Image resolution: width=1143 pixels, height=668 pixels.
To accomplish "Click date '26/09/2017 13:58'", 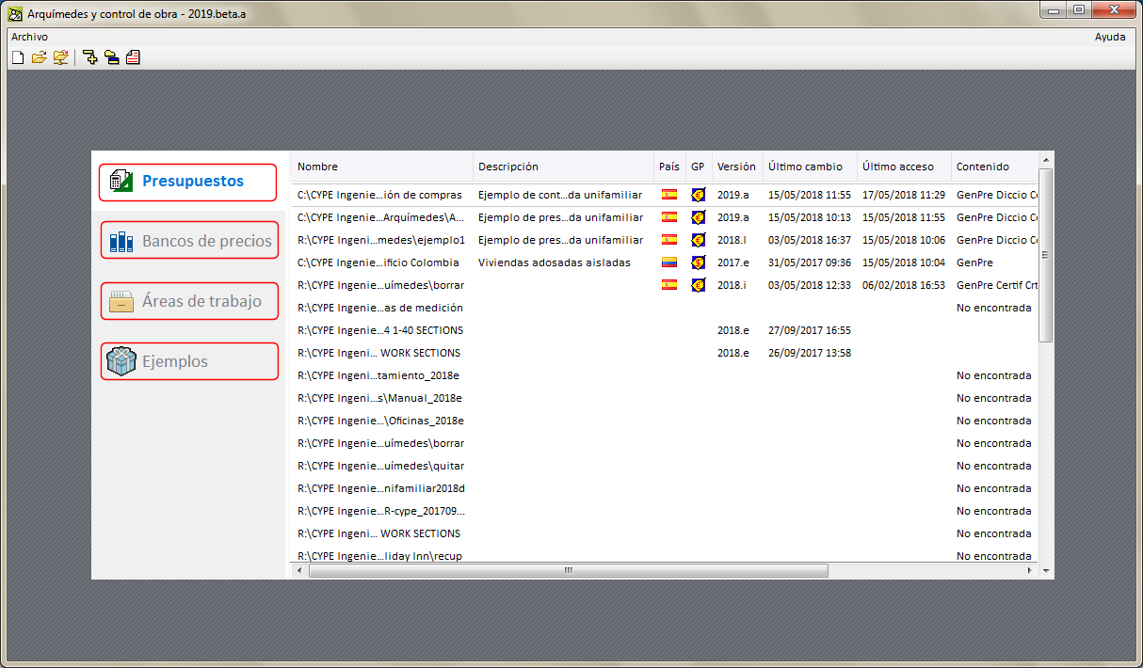I will [x=810, y=353].
